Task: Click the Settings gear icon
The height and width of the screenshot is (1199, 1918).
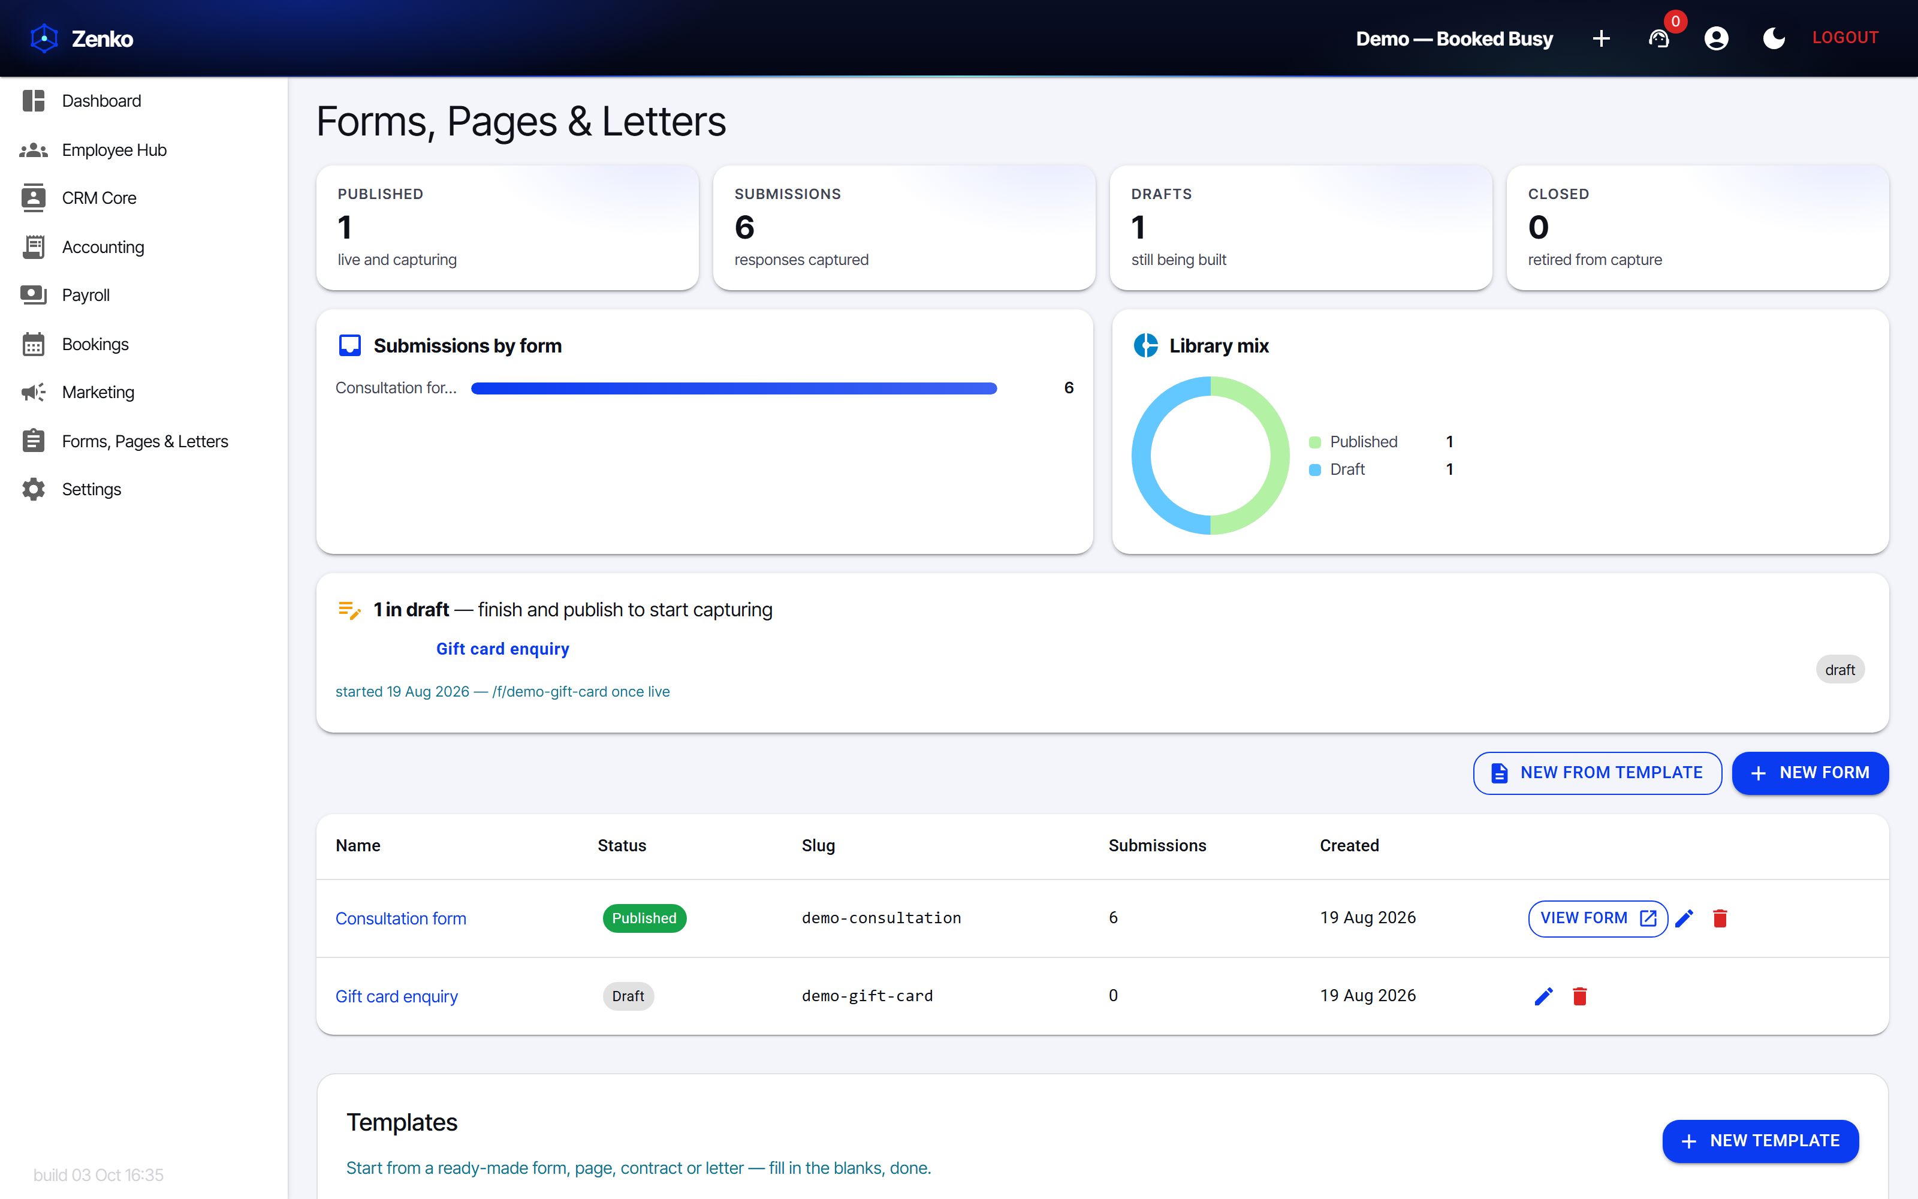Action: [34, 489]
